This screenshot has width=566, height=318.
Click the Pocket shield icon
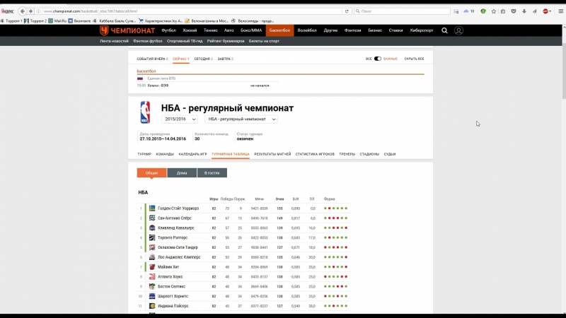click(x=514, y=11)
